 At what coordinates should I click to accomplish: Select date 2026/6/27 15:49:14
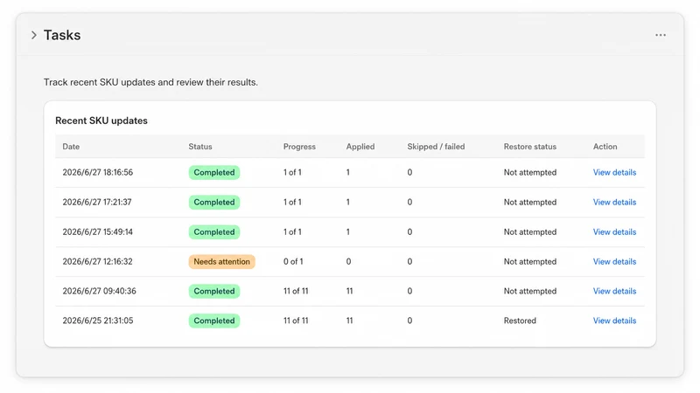97,232
